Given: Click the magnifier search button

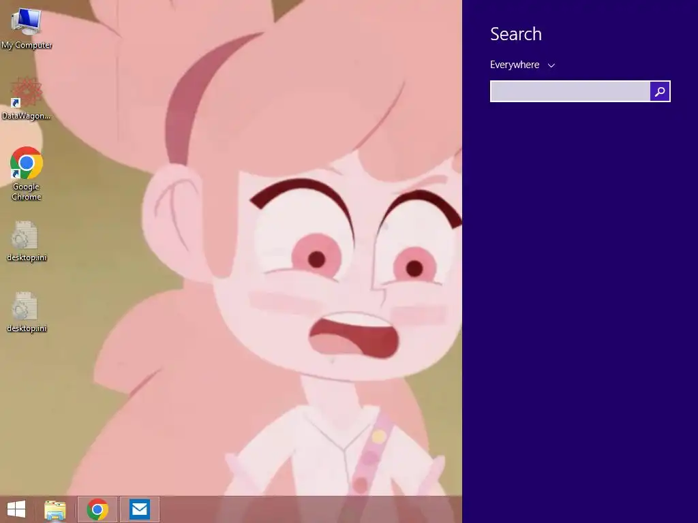Looking at the screenshot, I should coord(660,91).
